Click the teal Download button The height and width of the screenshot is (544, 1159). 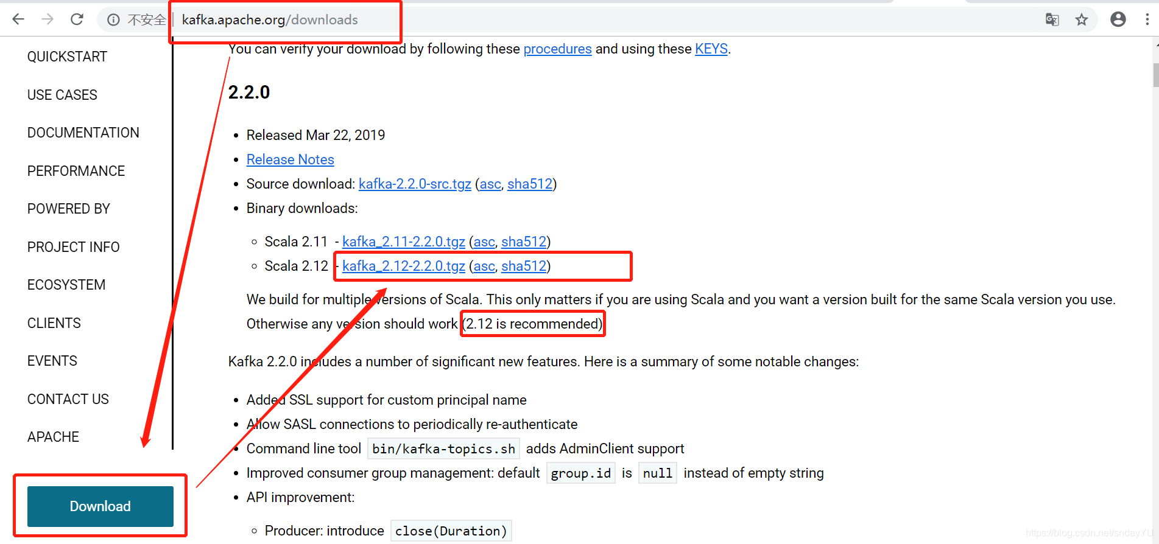[x=100, y=506]
